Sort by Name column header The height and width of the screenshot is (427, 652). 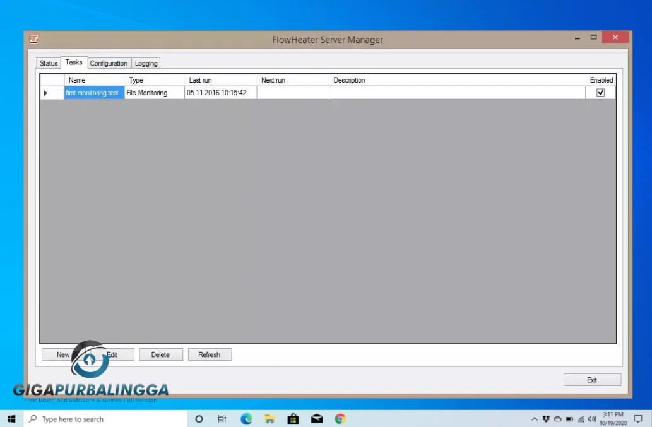point(95,80)
